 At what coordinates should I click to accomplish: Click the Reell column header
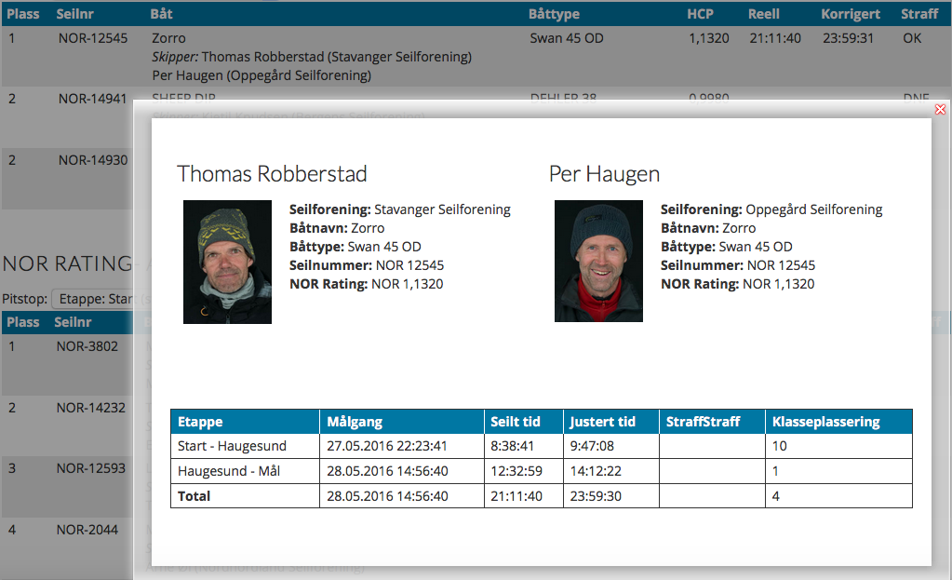[764, 14]
